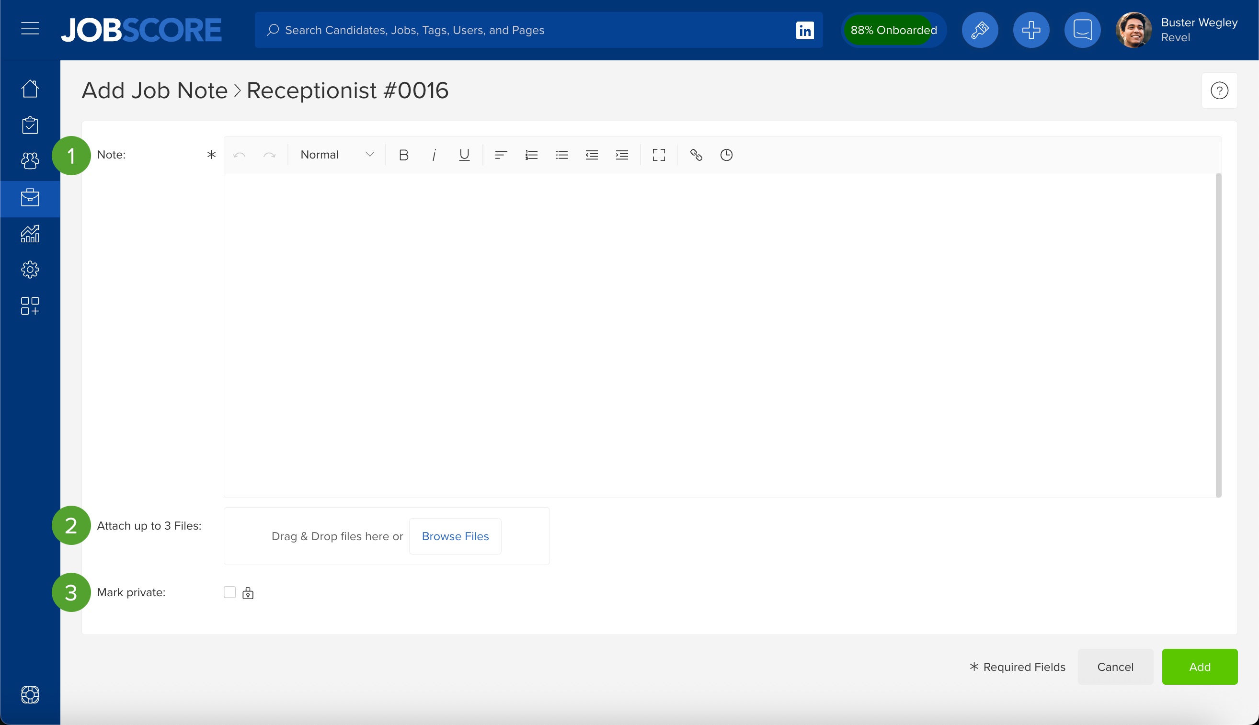Click inside the note text area
This screenshot has height=725, width=1259.
click(x=719, y=335)
